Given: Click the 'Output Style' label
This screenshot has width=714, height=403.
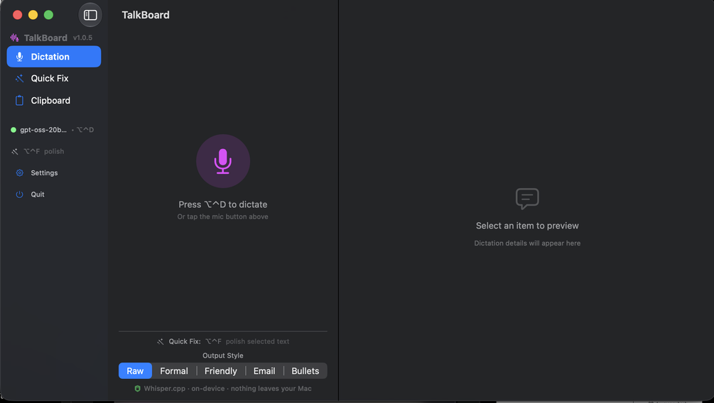Looking at the screenshot, I should coord(222,355).
